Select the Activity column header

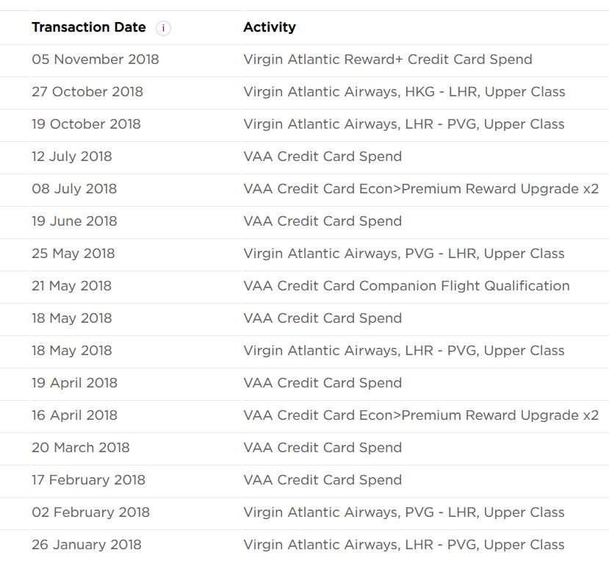tap(270, 27)
